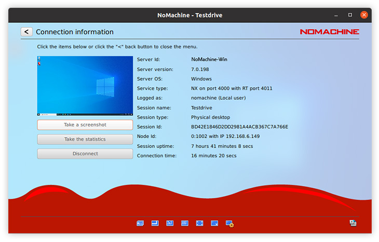Open display settings with the gear icon
379x242 pixels.
229,224
